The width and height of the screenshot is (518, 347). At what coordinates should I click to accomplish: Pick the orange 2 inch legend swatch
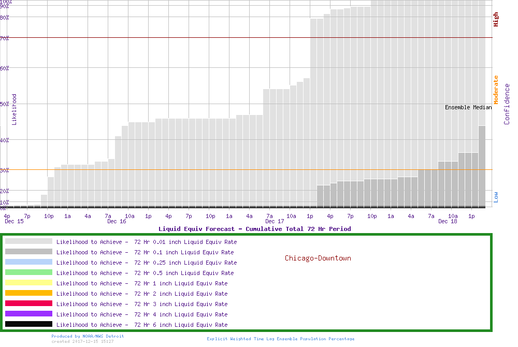point(28,293)
